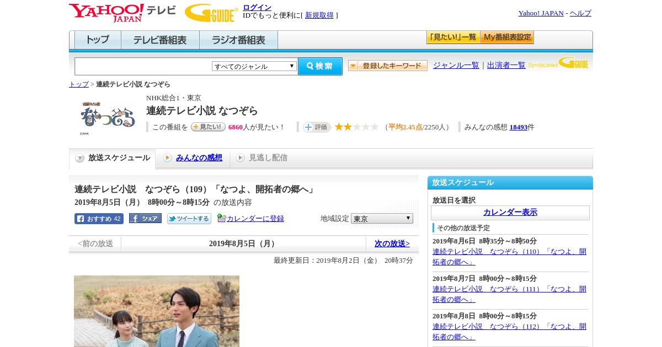Viewport: 662px width, 347px height.
Task: Click 新規取得 to get a new ID
Action: [x=319, y=15]
